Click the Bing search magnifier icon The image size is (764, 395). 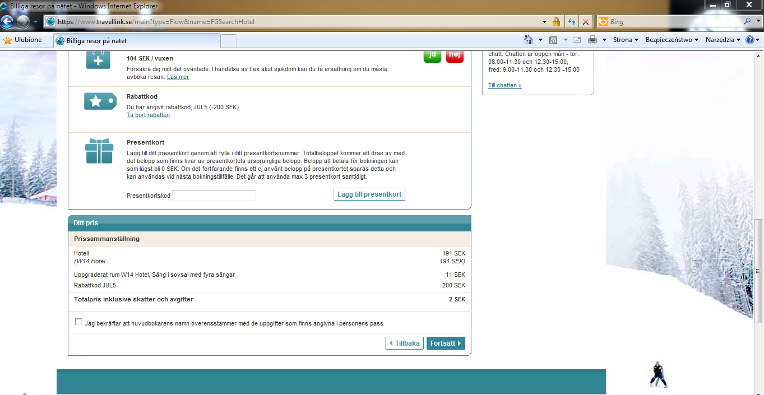[748, 22]
